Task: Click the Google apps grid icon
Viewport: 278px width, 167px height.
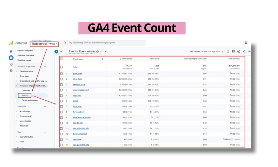Action: [246, 43]
